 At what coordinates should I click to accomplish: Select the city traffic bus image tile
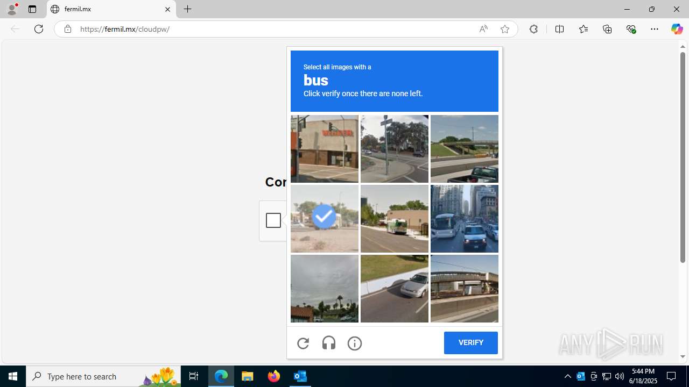(465, 219)
